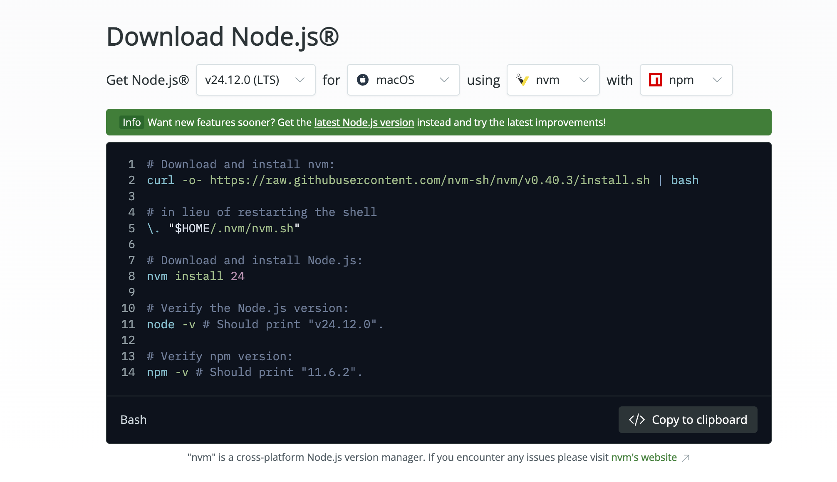Click the Info badge in green banner
837x482 pixels.
click(131, 122)
